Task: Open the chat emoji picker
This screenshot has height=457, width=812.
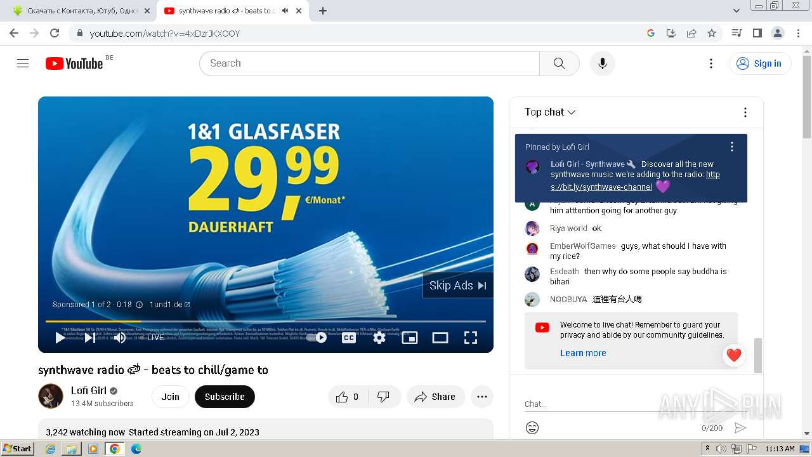Action: click(532, 428)
